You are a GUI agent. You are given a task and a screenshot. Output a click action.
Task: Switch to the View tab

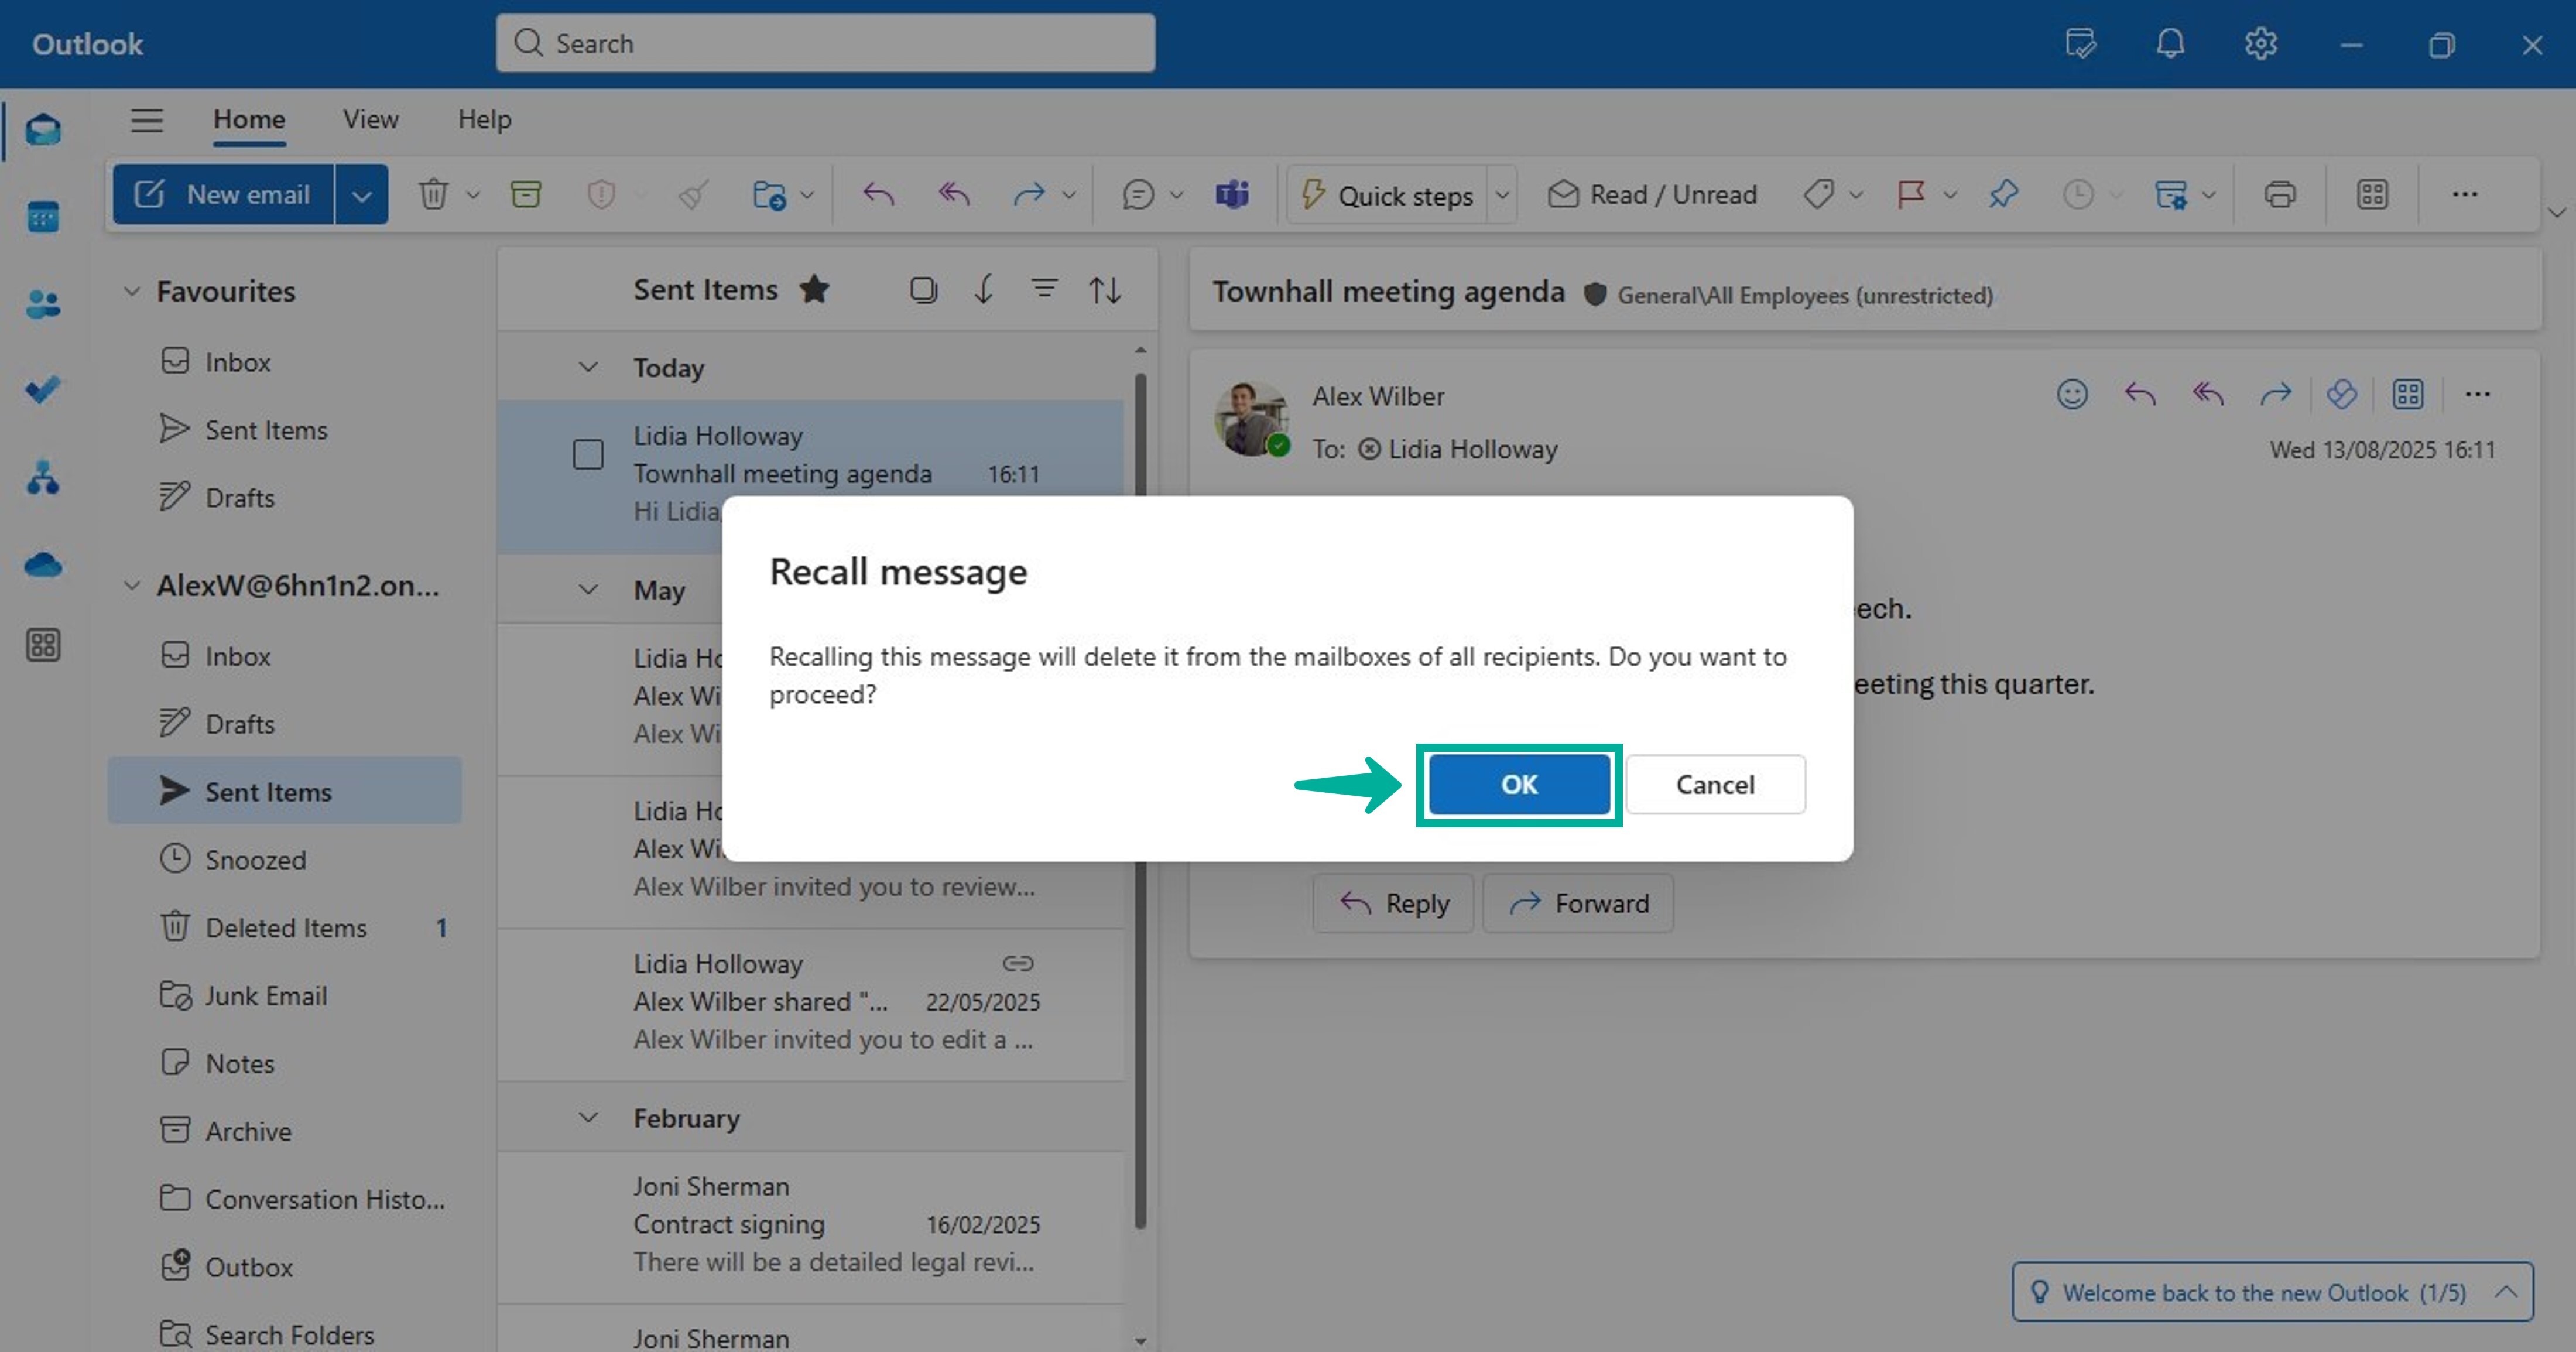[x=370, y=119]
